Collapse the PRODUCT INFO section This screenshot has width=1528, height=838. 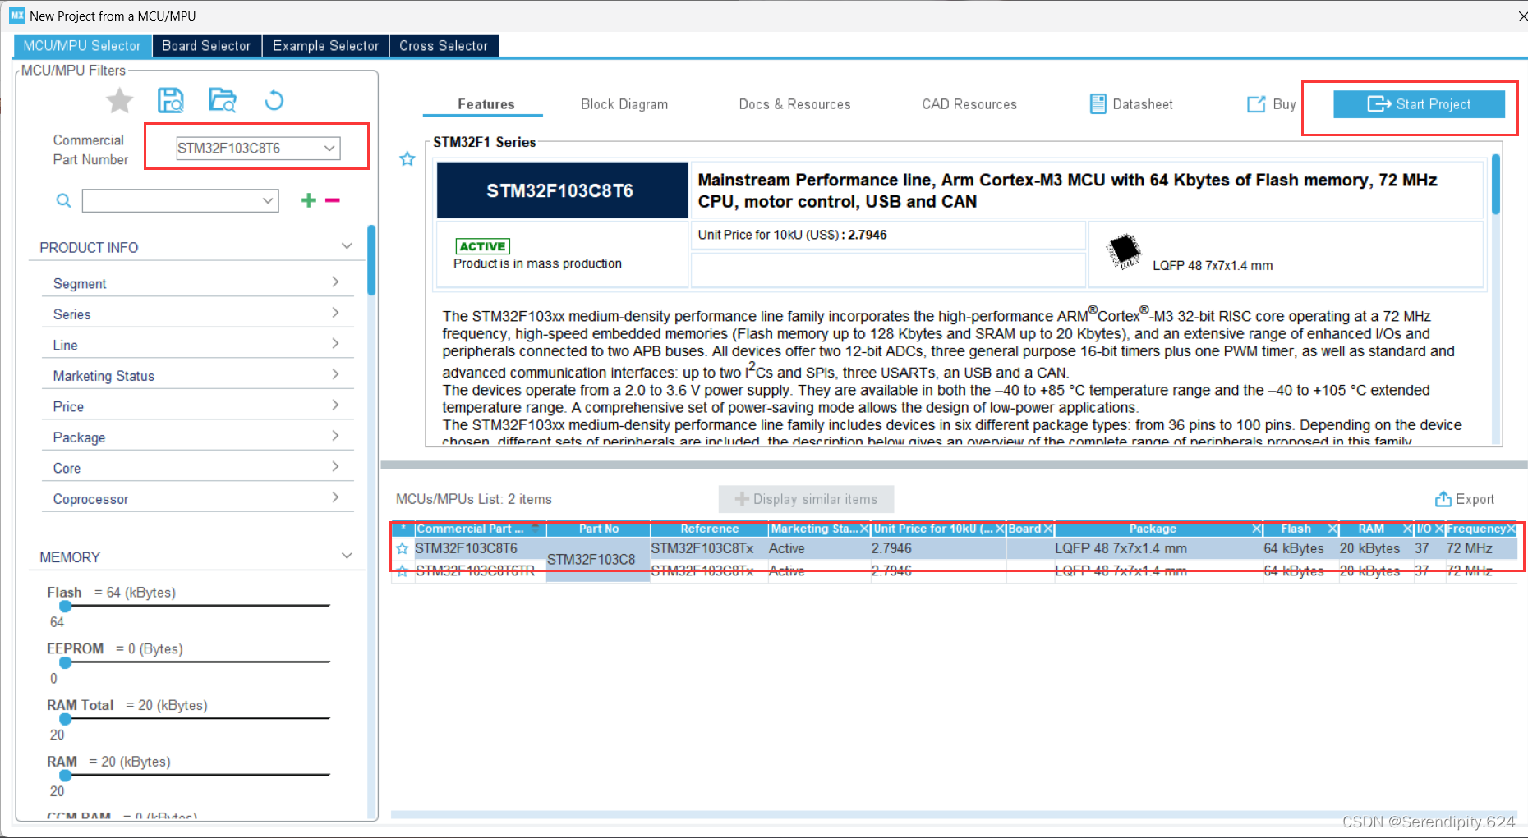click(347, 246)
